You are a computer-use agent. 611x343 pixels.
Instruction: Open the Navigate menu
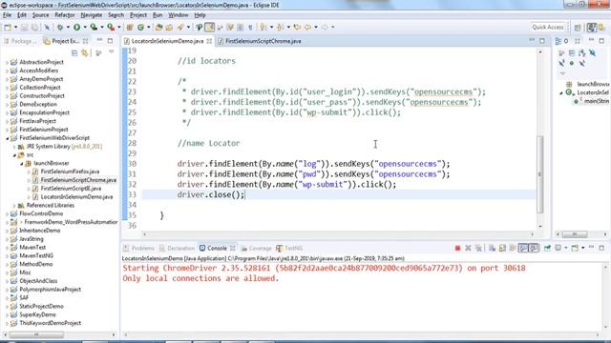coord(92,15)
